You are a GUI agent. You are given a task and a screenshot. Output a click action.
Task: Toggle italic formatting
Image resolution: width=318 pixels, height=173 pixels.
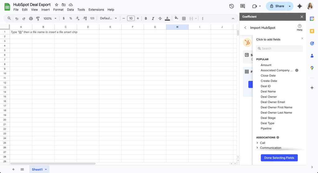coord(153,19)
